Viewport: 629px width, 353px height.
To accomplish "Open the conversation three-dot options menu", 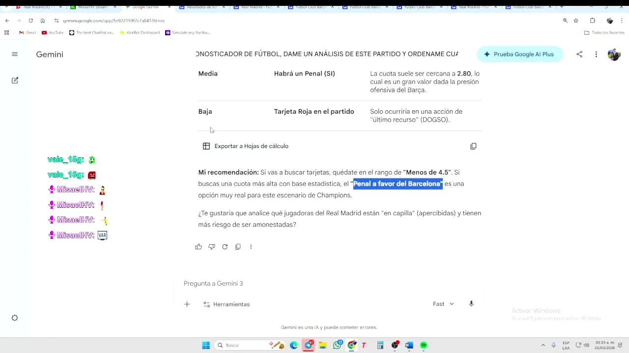I will (596, 54).
